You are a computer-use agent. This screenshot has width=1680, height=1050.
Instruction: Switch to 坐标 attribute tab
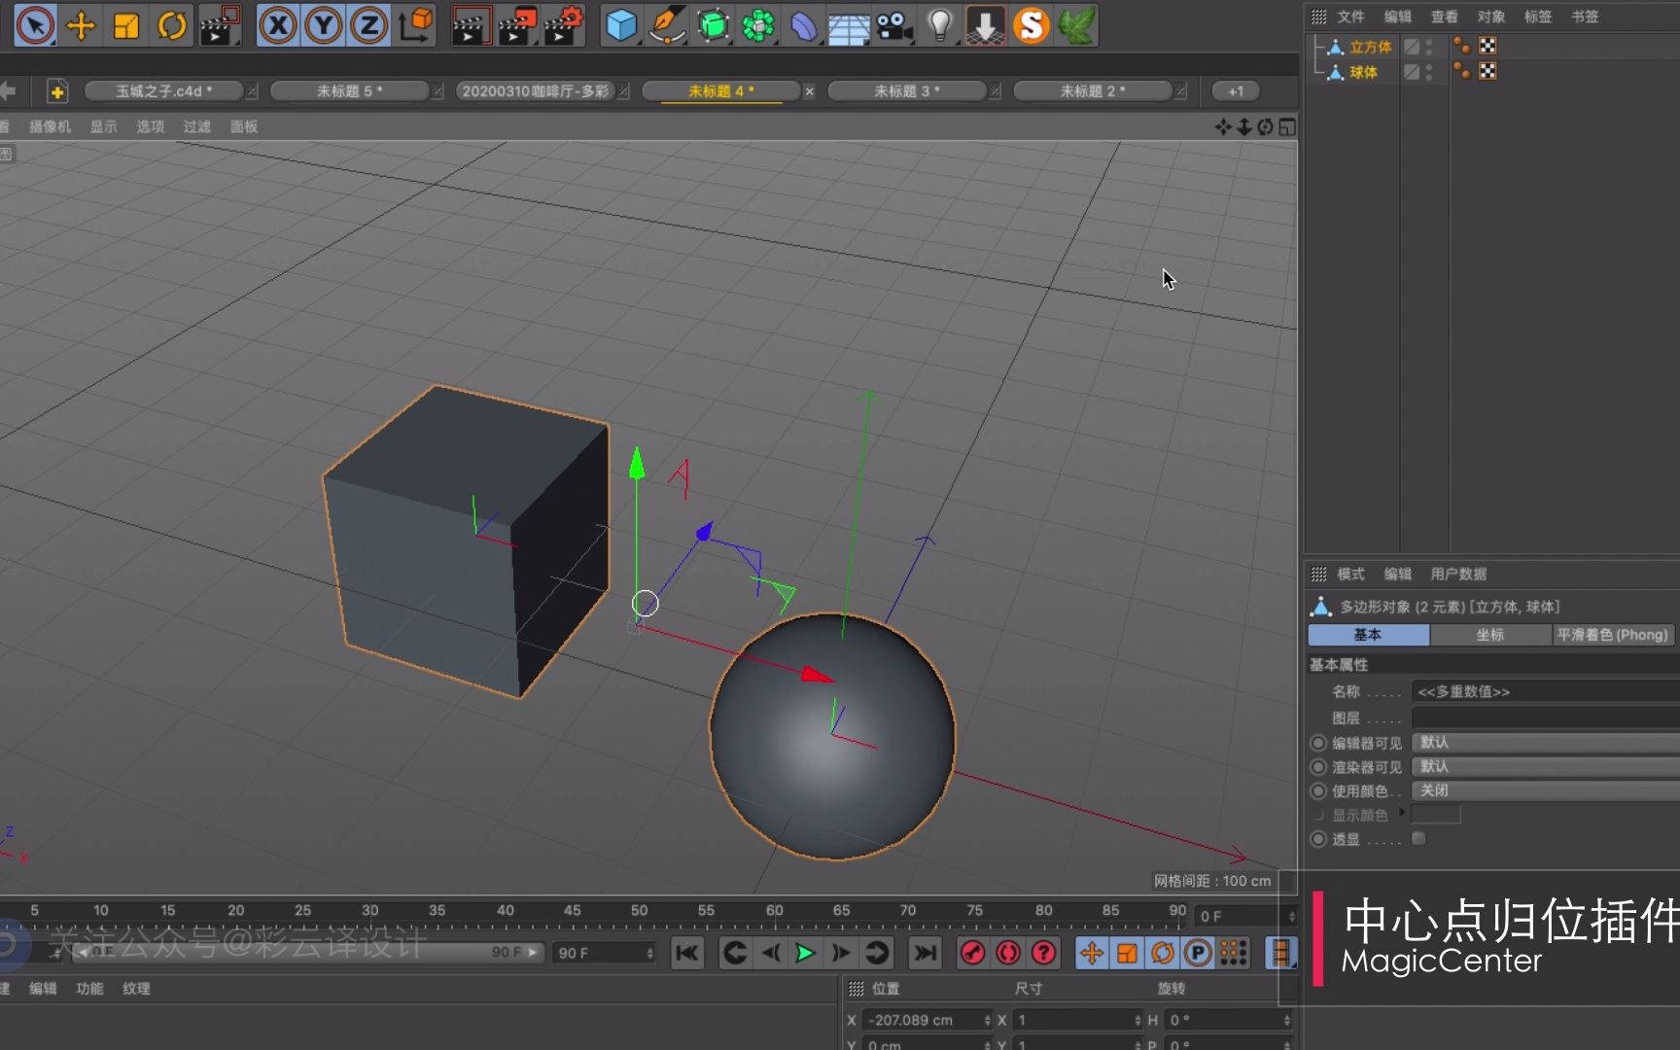click(x=1490, y=635)
